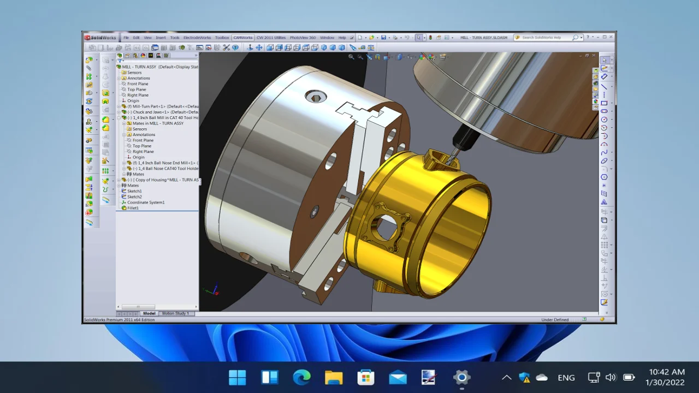Screen dimensions: 699x393
Task: Open the search options dropdown arrow
Action: [x=582, y=38]
